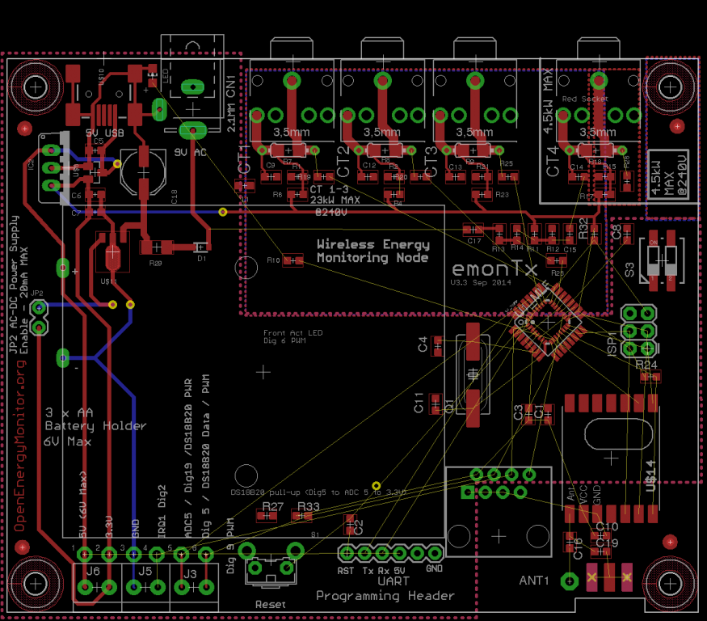Select the 'Wireless Energy' title line
The image size is (707, 621).
click(x=372, y=244)
